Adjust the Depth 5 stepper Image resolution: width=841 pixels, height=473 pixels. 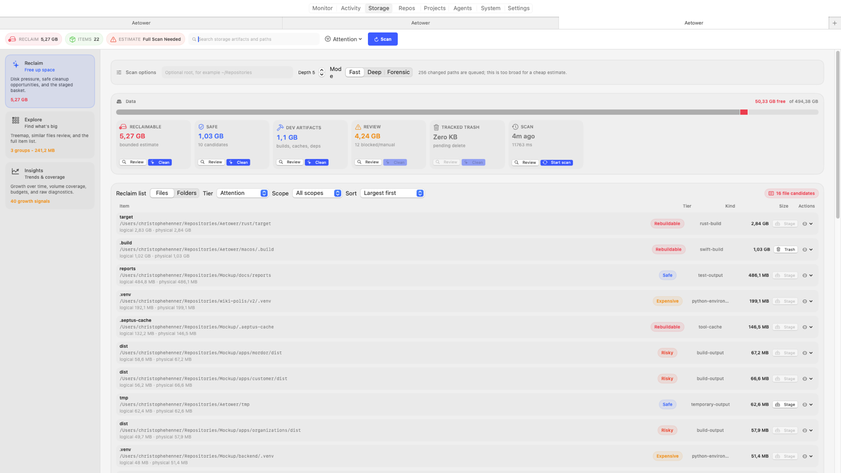click(322, 73)
